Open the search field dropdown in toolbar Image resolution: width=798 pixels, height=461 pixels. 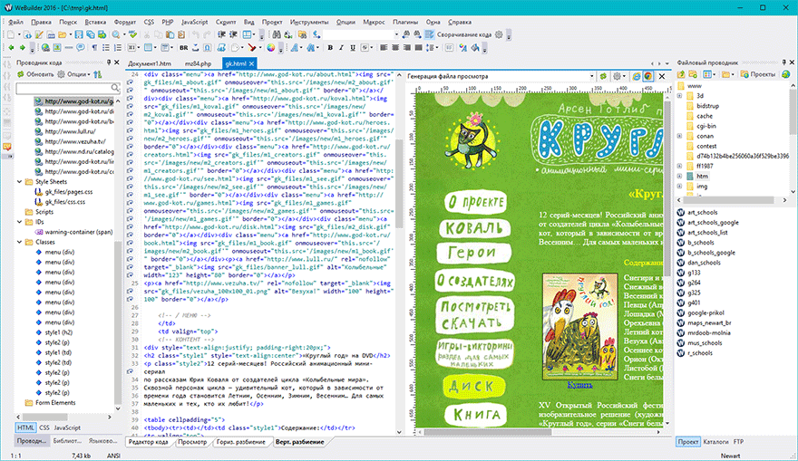click(396, 34)
